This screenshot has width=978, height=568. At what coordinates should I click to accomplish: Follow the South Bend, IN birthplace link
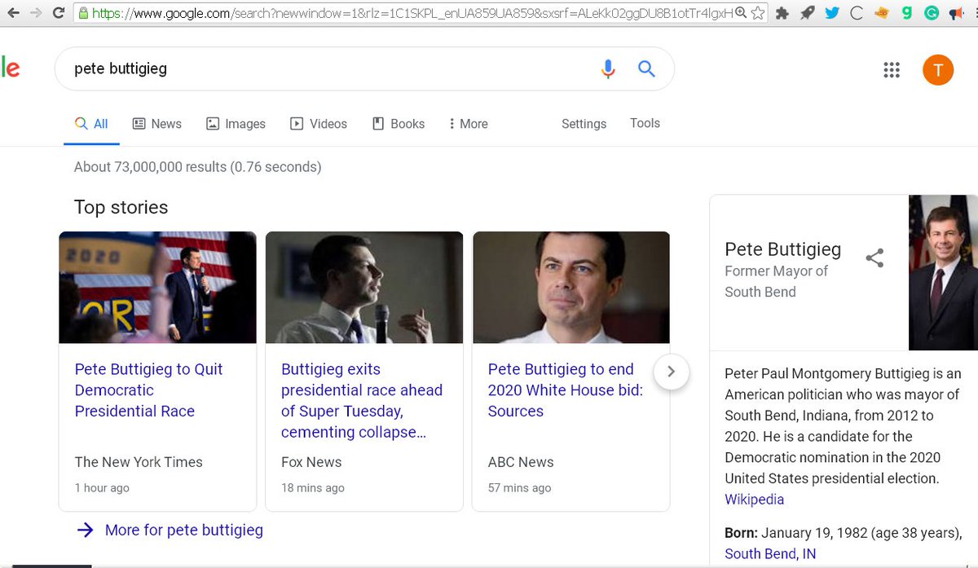click(770, 554)
